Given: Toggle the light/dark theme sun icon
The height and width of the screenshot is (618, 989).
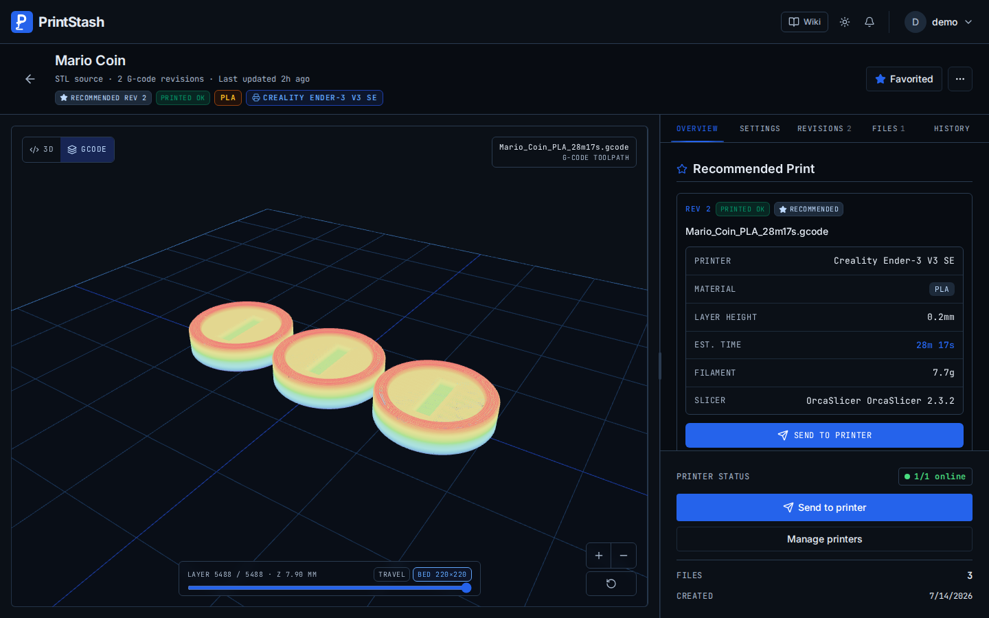Looking at the screenshot, I should tap(845, 22).
